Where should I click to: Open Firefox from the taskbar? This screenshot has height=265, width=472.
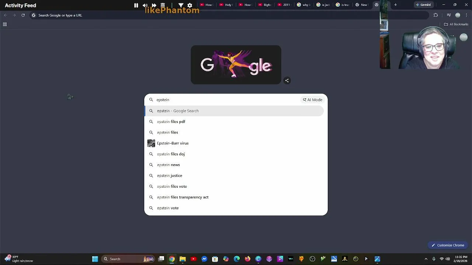(247, 259)
